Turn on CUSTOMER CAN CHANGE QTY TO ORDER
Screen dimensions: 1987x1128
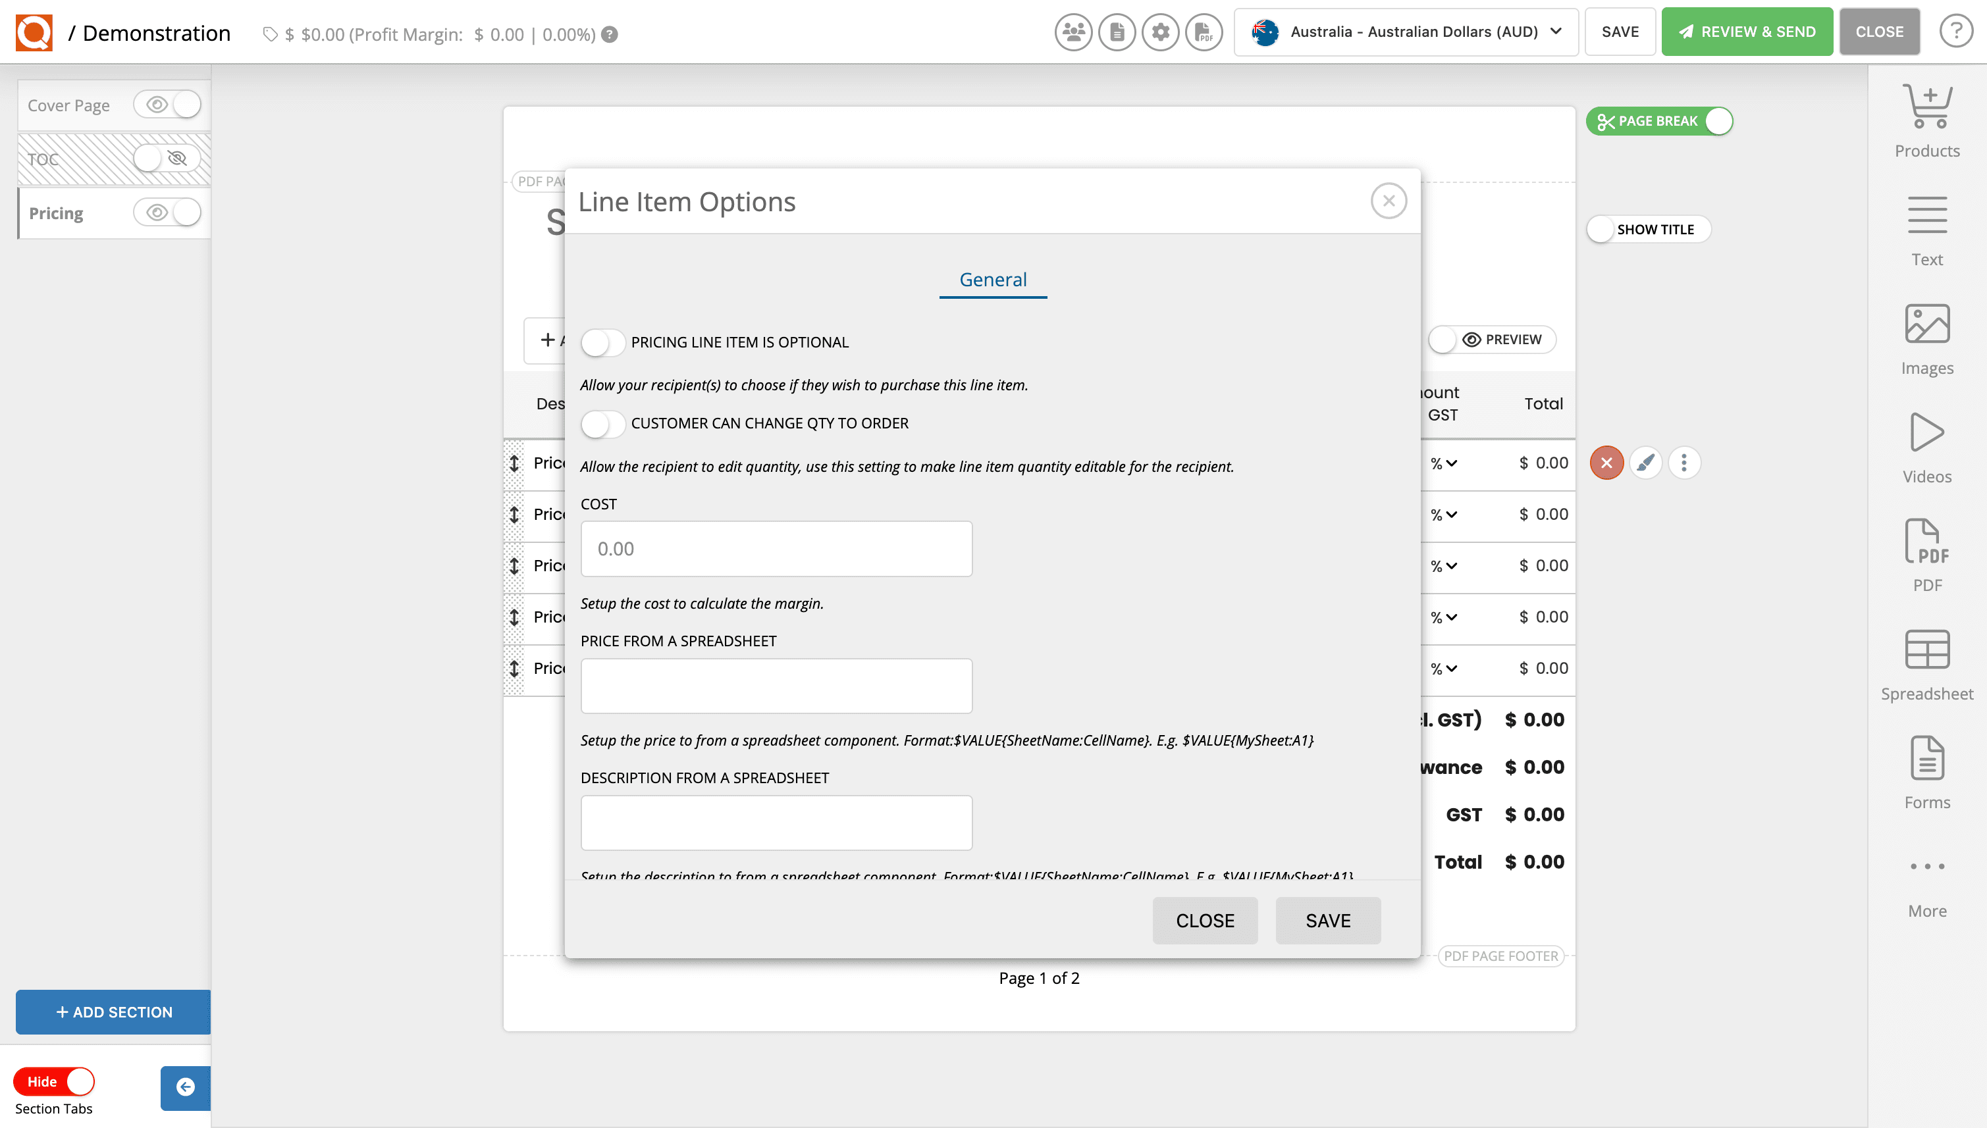603,423
